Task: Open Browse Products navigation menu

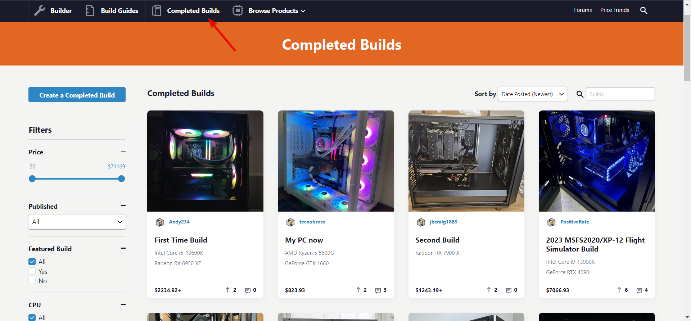Action: click(x=269, y=11)
